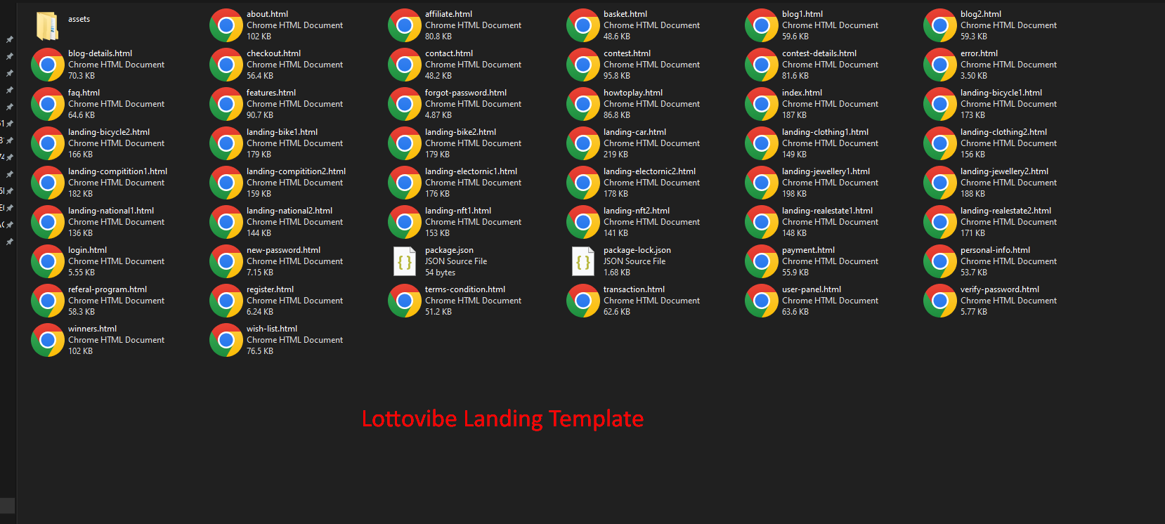Click the register.html Chrome icon
Viewport: 1165px width, 524px height.
[226, 301]
